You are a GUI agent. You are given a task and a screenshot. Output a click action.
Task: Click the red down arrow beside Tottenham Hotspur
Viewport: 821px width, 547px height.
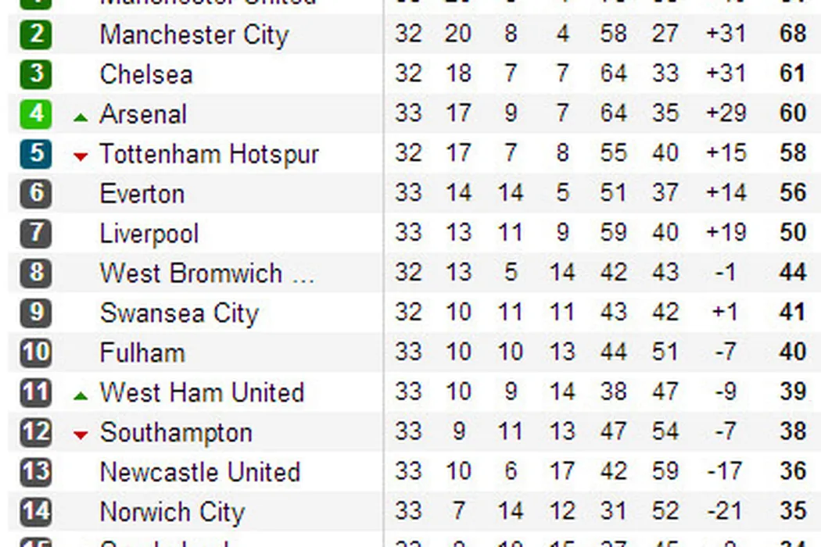pyautogui.click(x=80, y=156)
